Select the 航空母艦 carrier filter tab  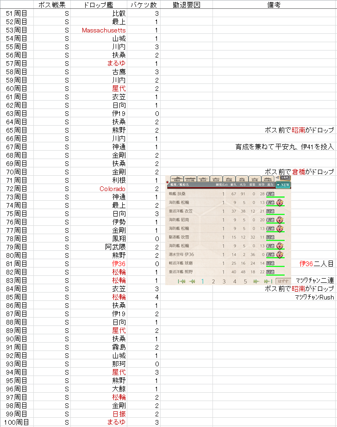[x=190, y=178]
